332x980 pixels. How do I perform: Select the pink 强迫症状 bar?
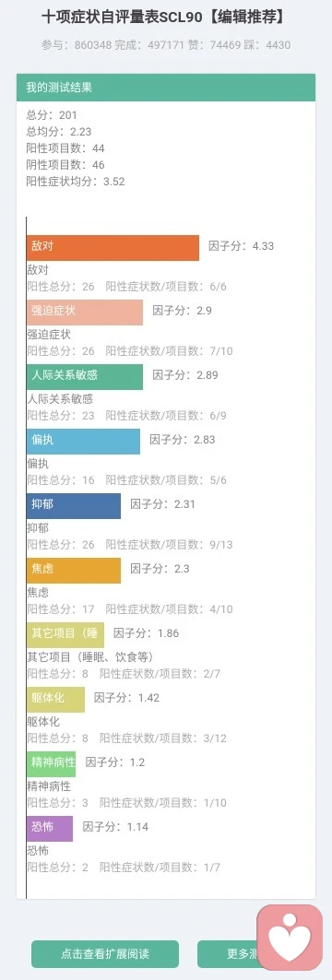(x=85, y=312)
